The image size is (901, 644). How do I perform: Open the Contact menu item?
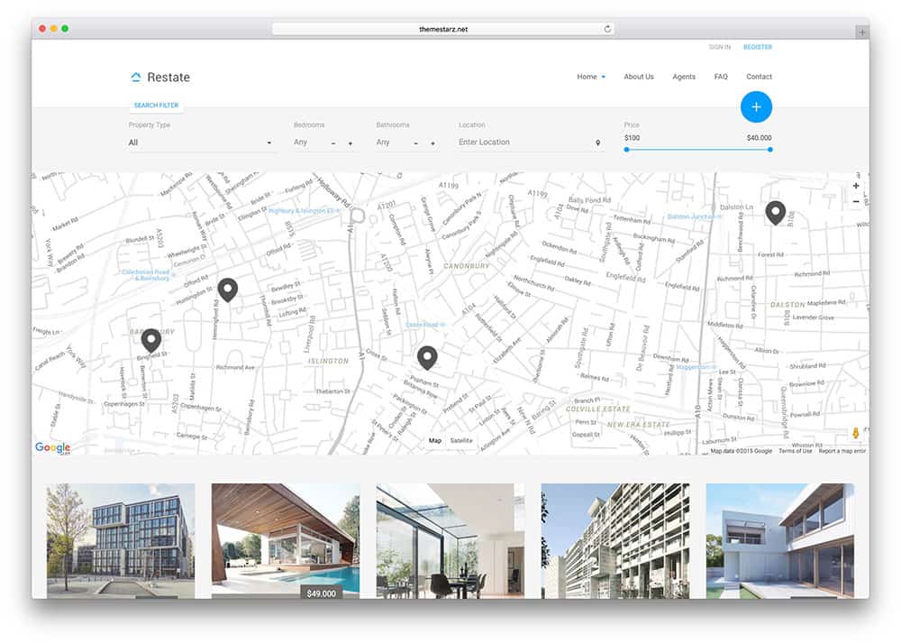[x=759, y=77]
